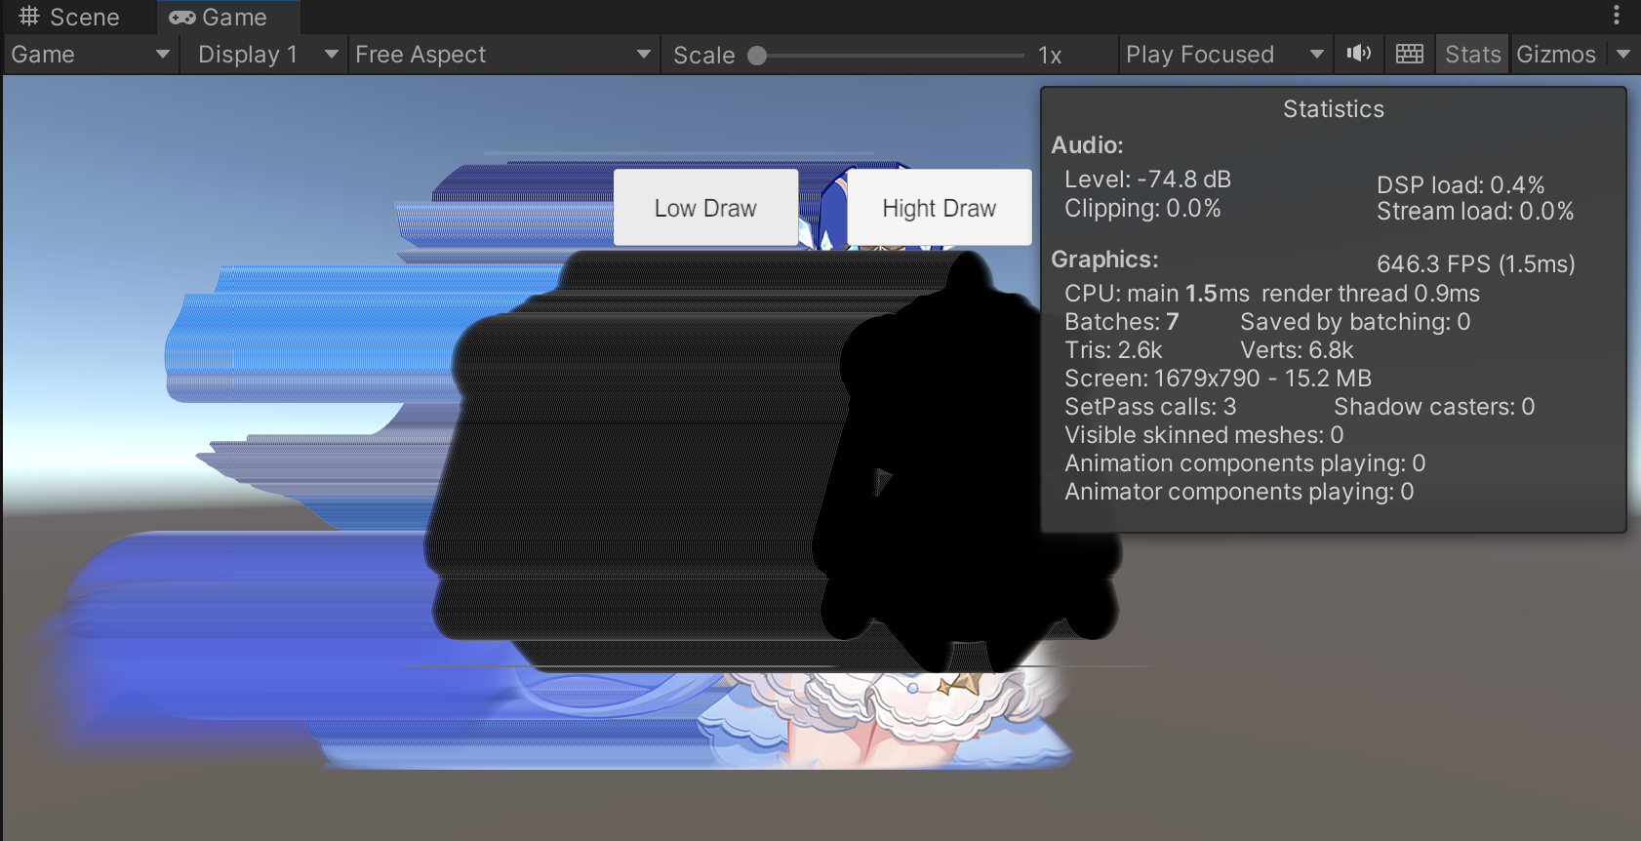Screen dimensions: 1641x841
Task: Click the Scale slider handle
Action: [757, 56]
